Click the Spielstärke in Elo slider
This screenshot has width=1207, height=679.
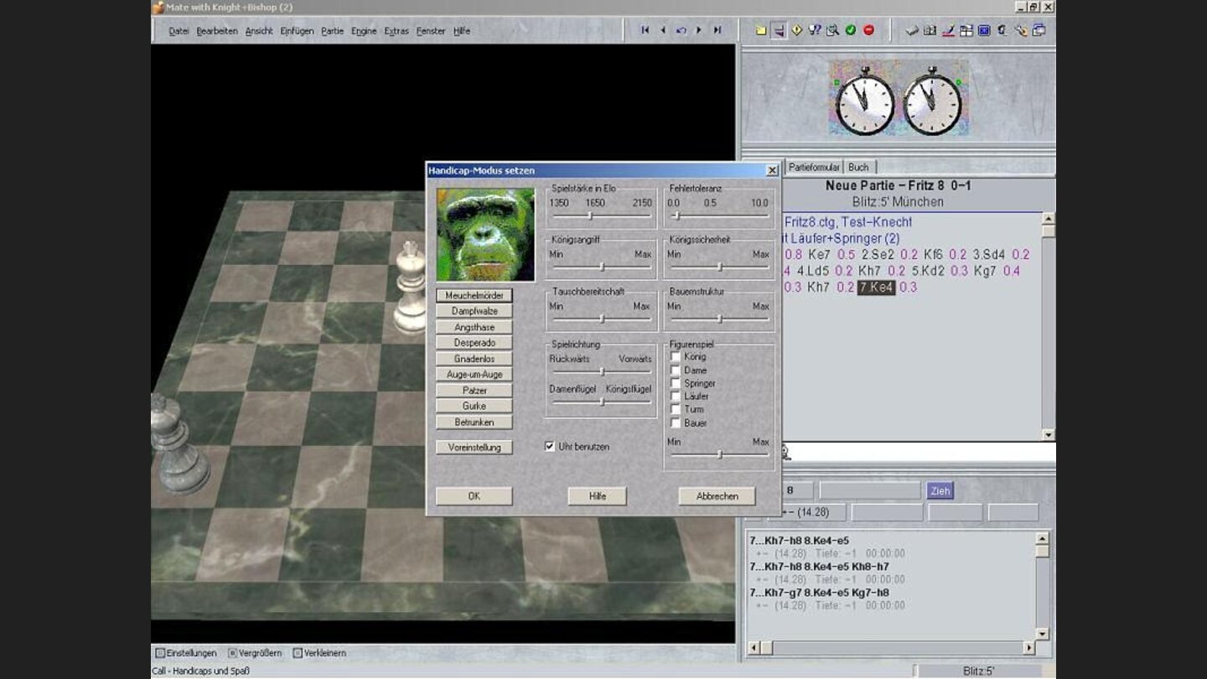point(590,215)
